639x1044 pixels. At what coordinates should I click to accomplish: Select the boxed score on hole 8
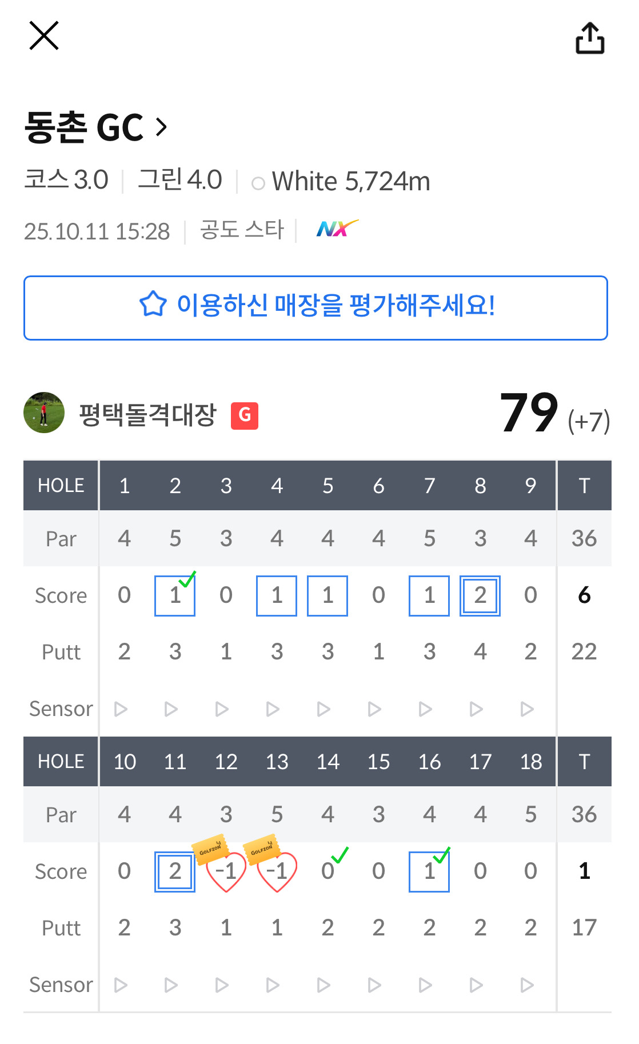pyautogui.click(x=480, y=596)
